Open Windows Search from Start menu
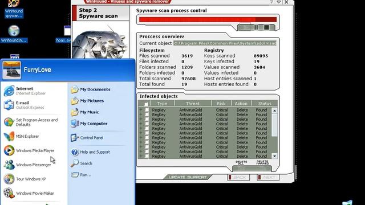The width and height of the screenshot is (365, 205). (x=82, y=163)
